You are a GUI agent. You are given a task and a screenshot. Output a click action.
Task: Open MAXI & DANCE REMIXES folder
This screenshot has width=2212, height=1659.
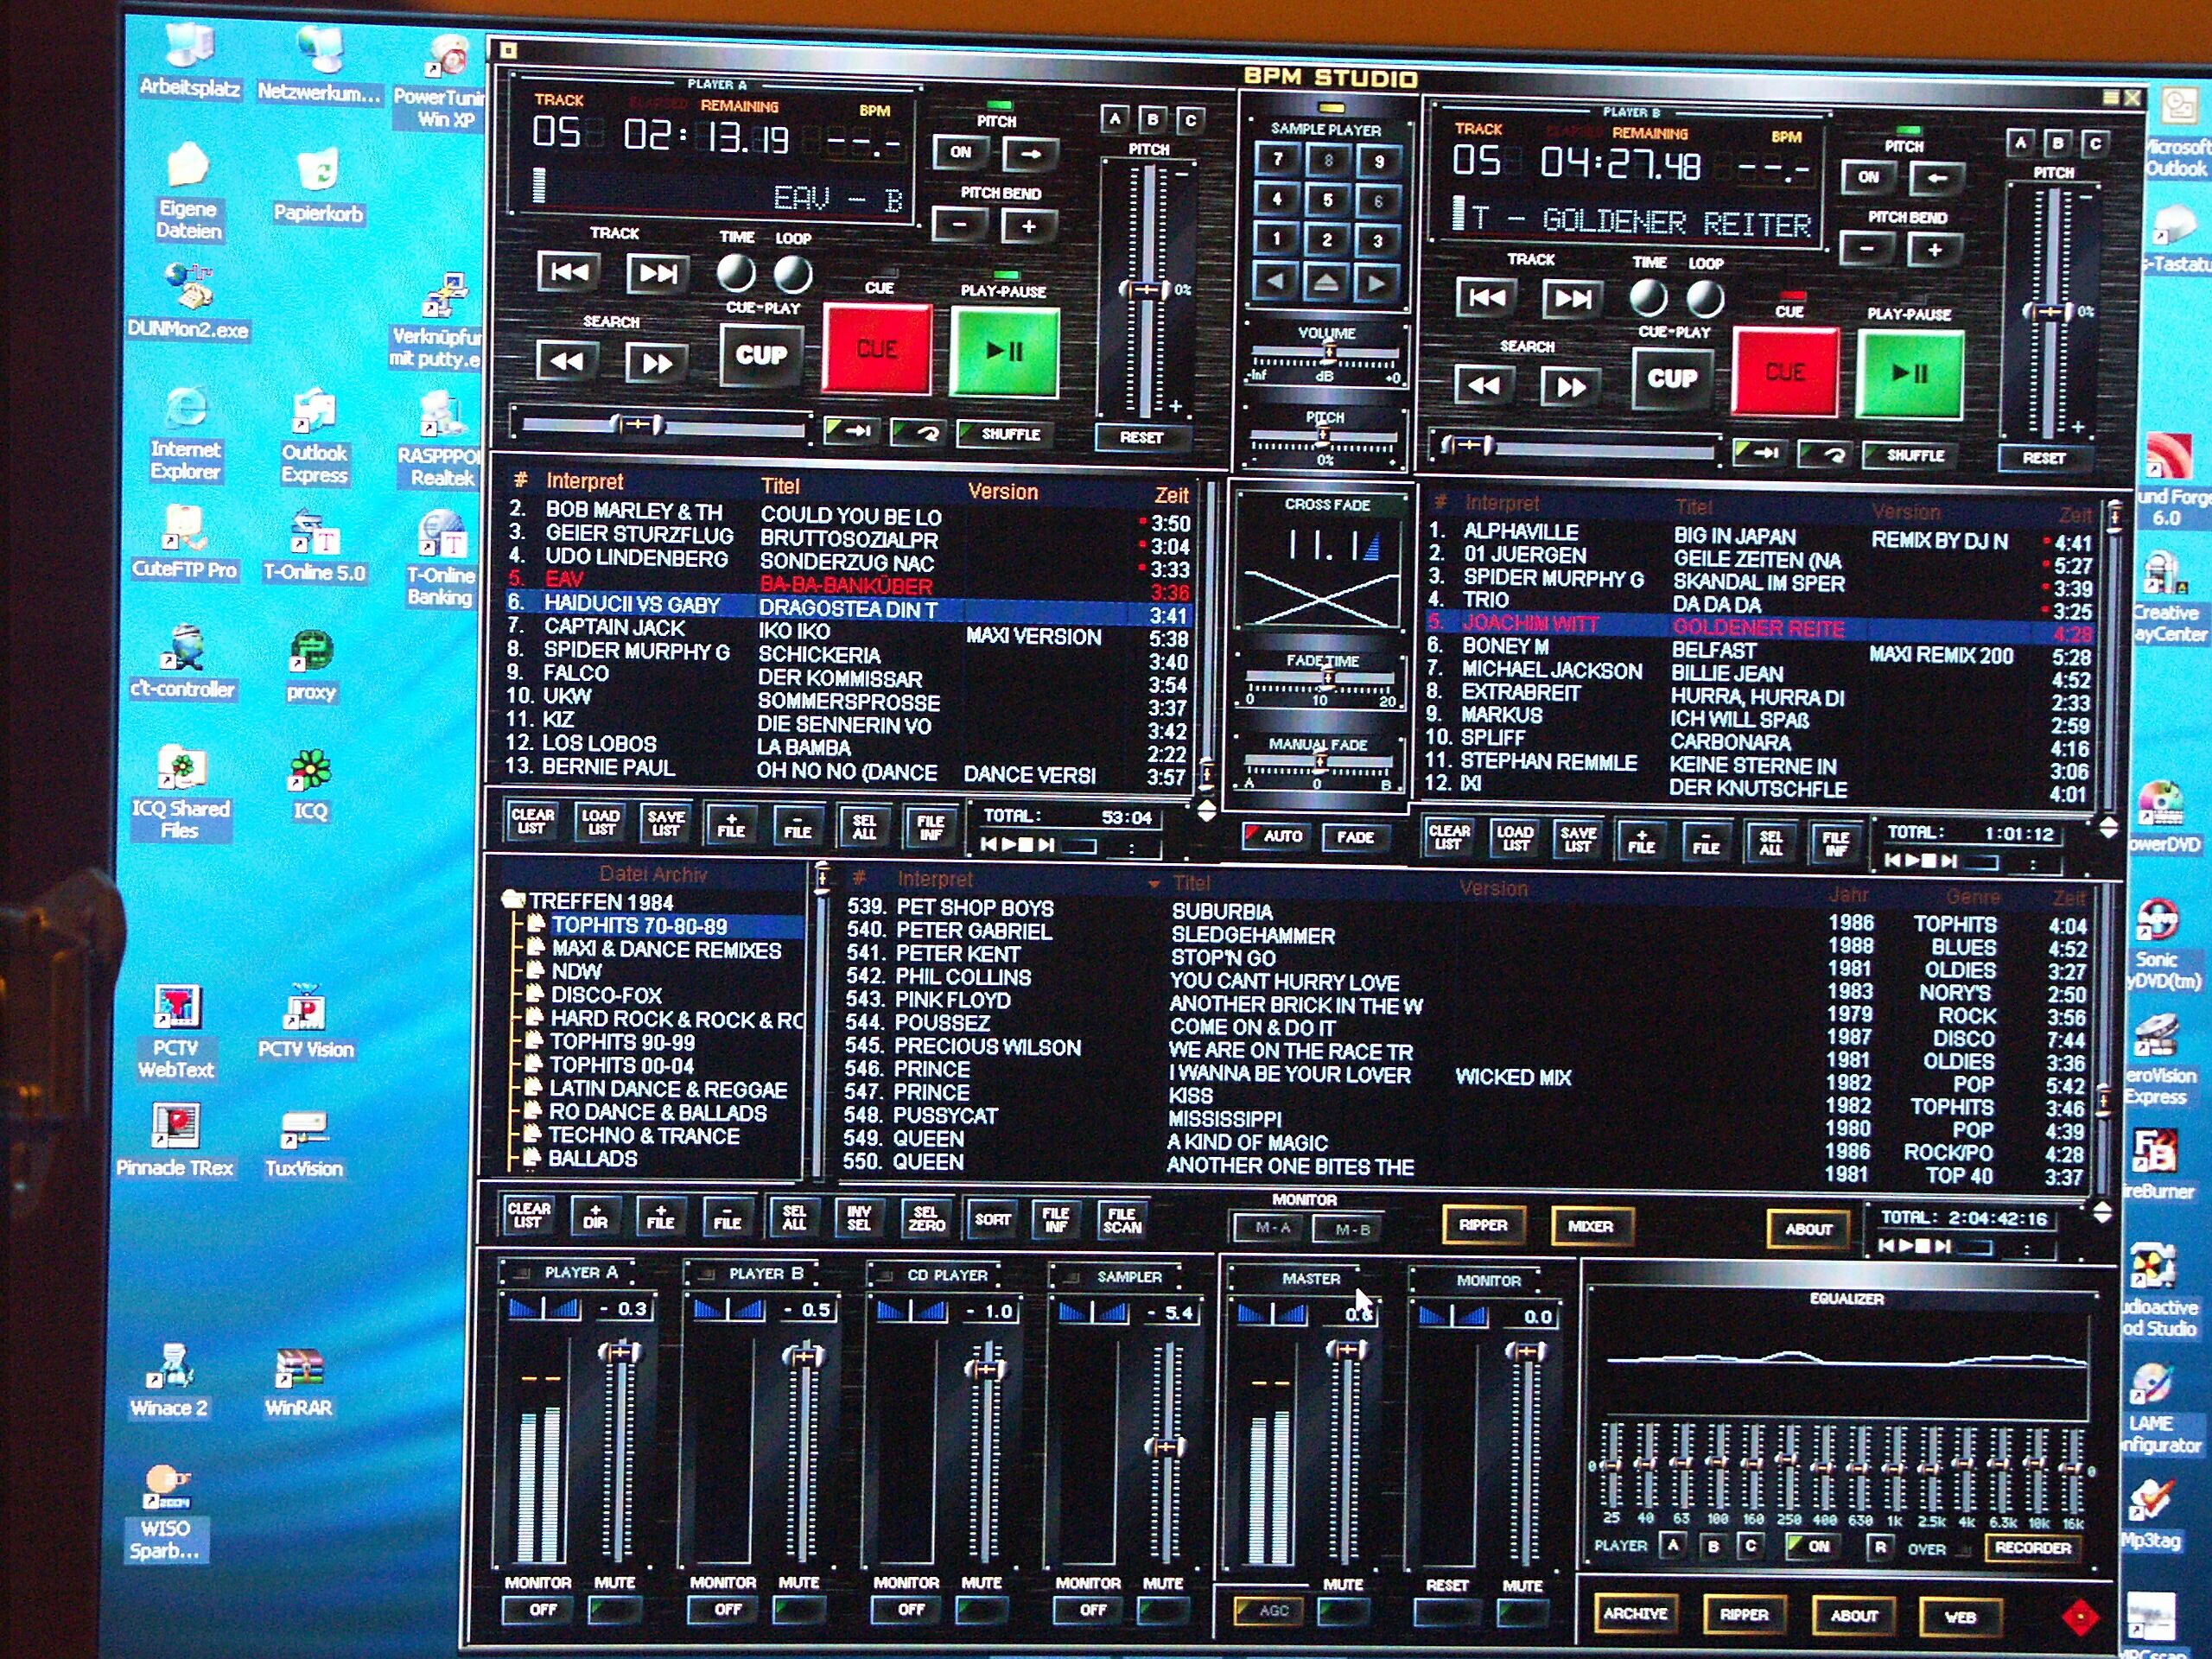click(666, 950)
